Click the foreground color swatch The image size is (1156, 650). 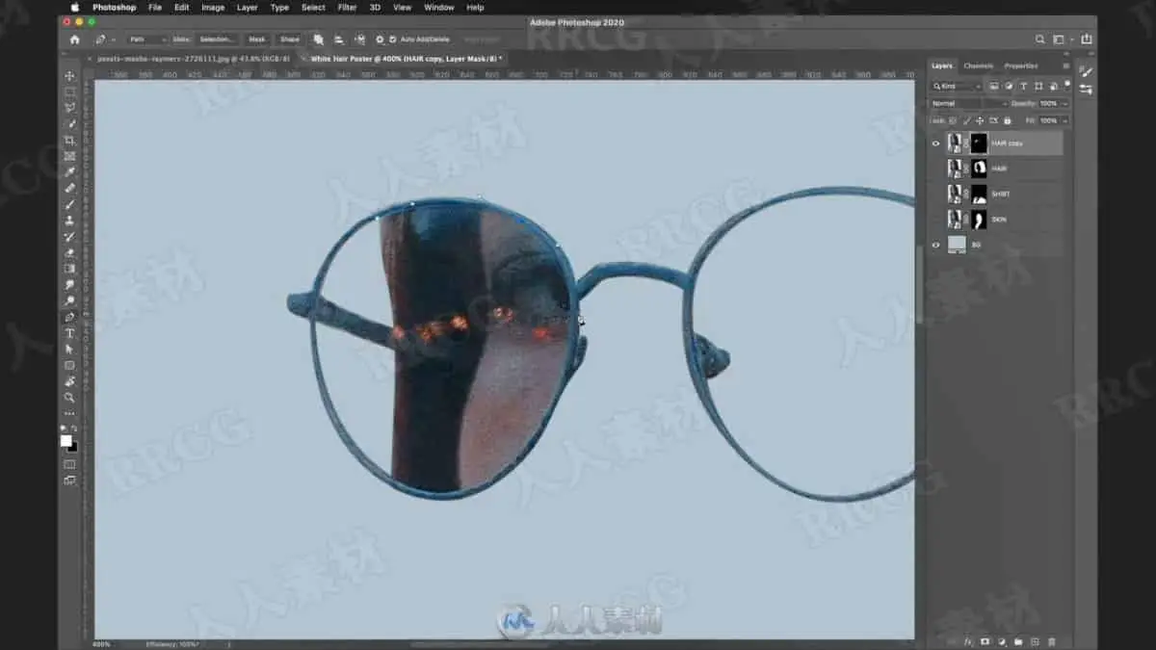click(x=66, y=441)
